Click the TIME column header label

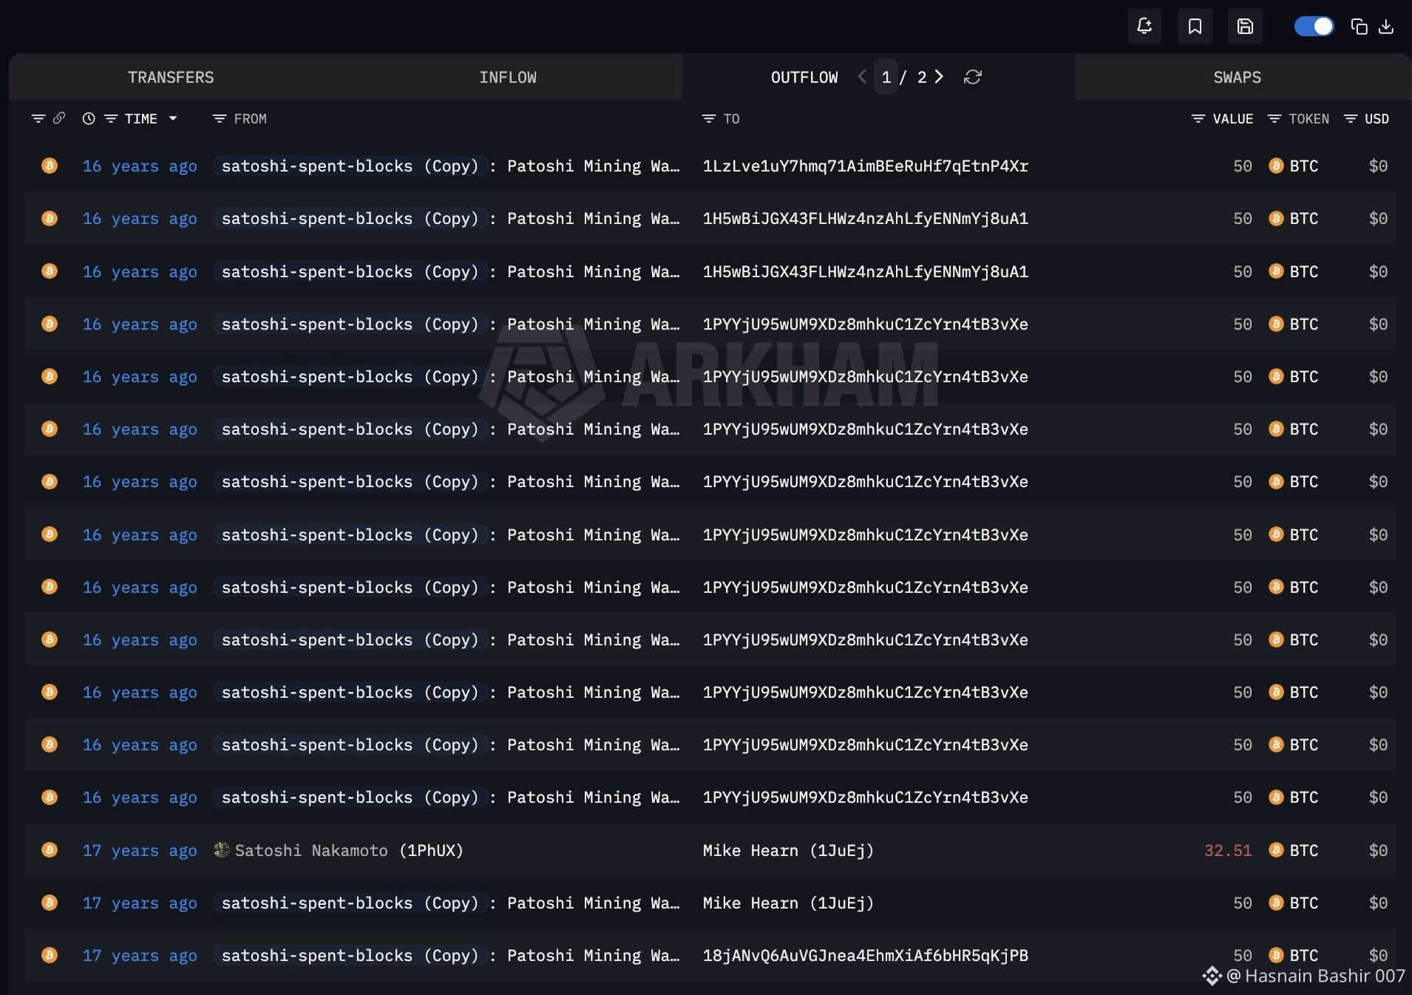pos(141,118)
